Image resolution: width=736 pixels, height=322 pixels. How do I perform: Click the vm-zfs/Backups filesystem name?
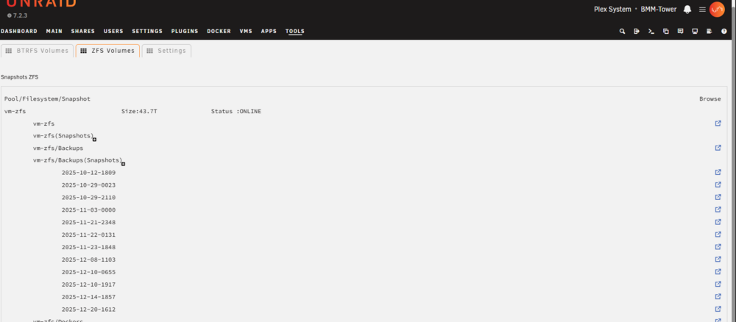click(x=58, y=148)
